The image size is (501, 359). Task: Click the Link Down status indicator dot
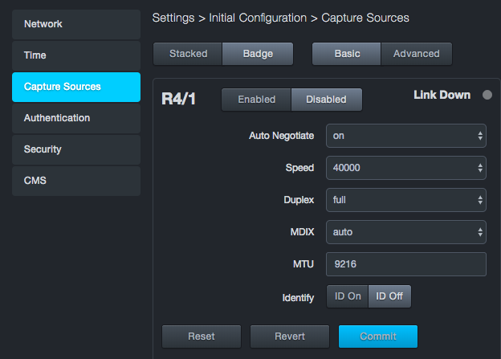[x=487, y=96]
